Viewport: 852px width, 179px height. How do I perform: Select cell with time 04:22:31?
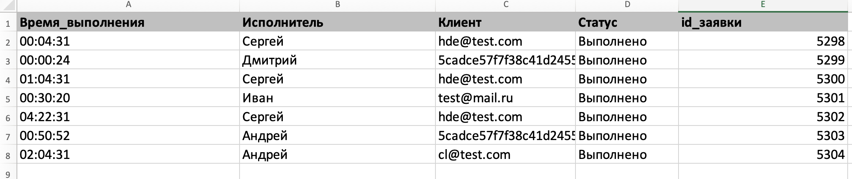point(128,117)
